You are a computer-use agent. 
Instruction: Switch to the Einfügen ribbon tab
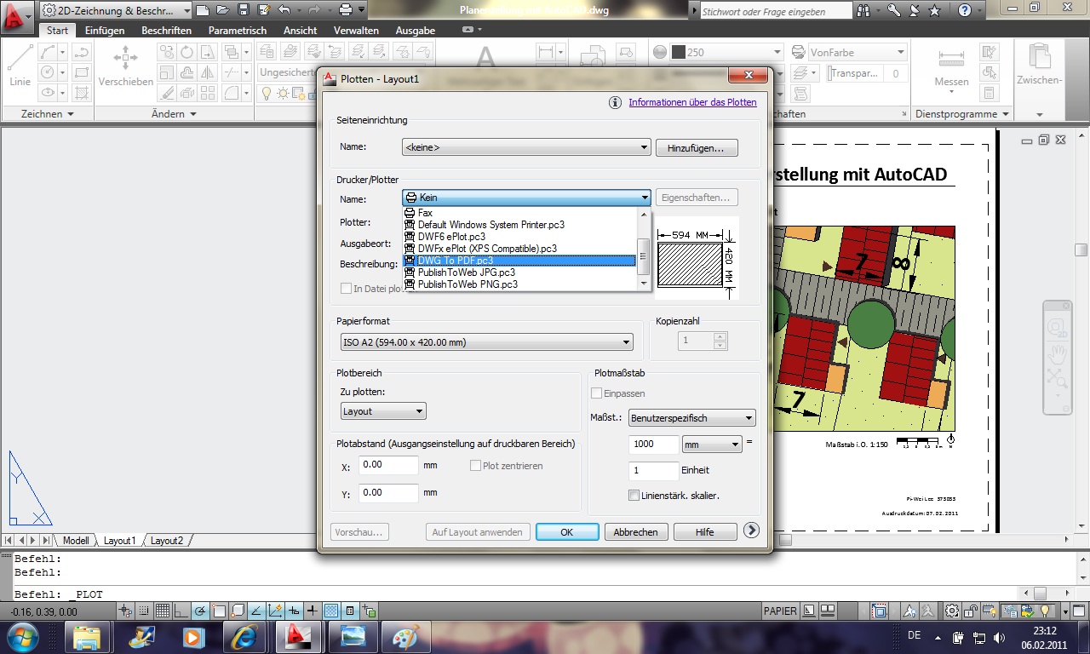coord(106,29)
